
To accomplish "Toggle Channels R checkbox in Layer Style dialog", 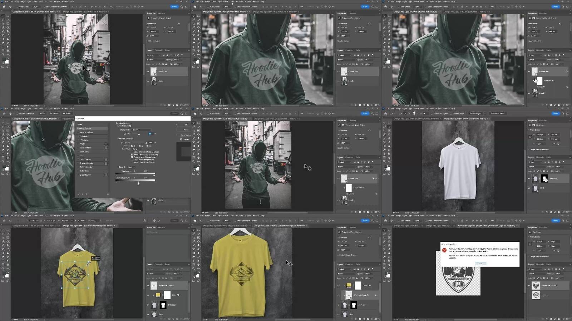I will [132, 146].
